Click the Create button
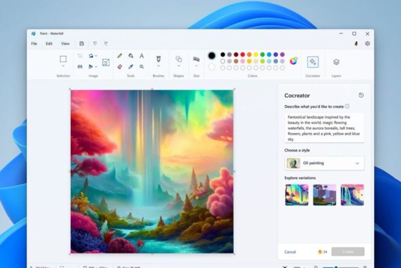The width and height of the screenshot is (401, 268). point(348,252)
